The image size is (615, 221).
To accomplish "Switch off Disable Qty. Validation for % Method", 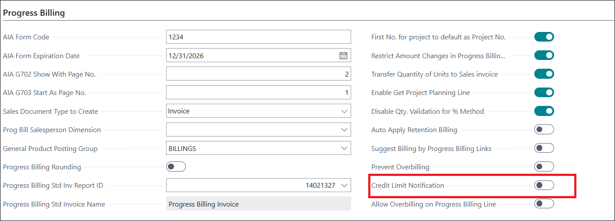I will coord(544,111).
